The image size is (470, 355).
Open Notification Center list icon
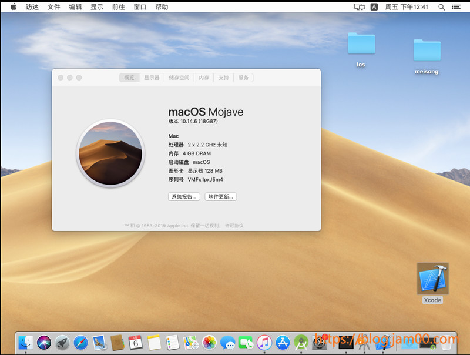pos(456,7)
